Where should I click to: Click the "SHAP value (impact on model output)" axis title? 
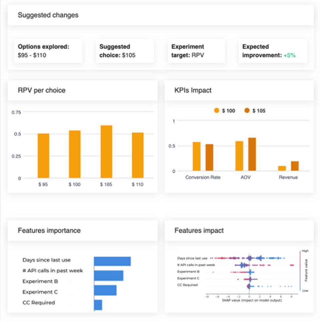pyautogui.click(x=252, y=300)
